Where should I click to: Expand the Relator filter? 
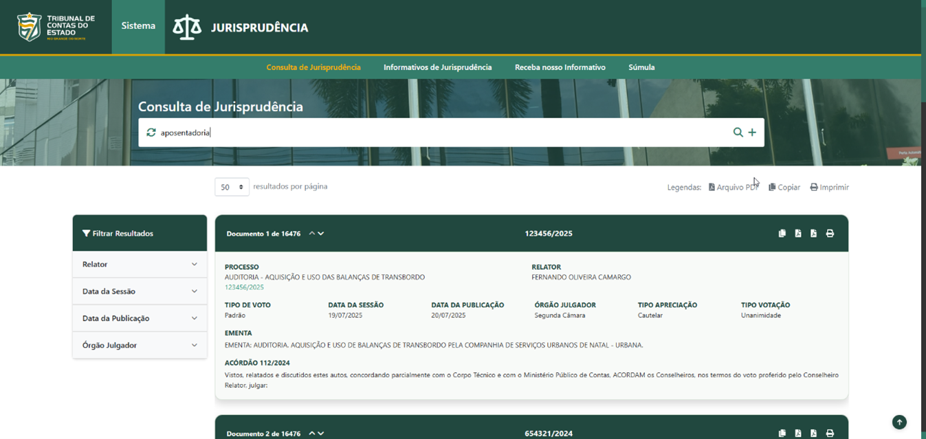[140, 264]
